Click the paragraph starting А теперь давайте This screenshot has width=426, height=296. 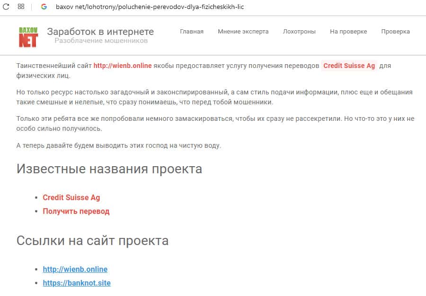pos(119,145)
